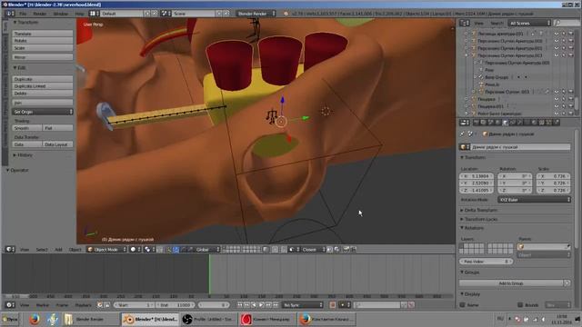Jump to the end frame in timeline
Image resolution: width=582 pixels, height=327 pixels.
point(276,305)
